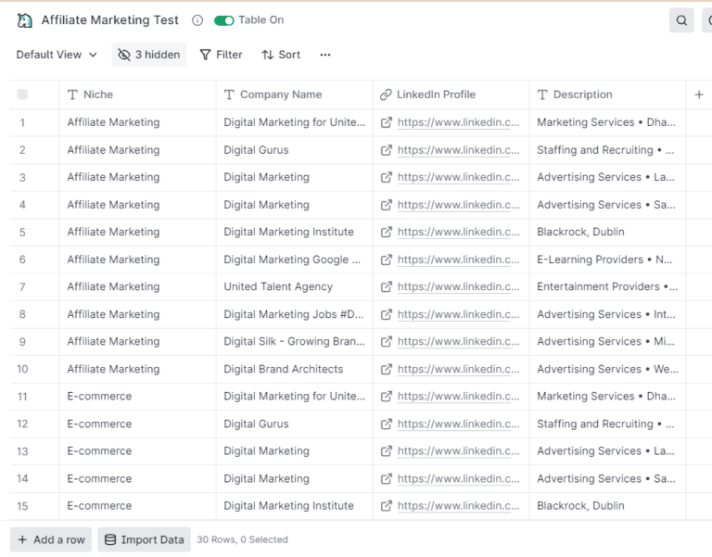Expand the Default View dropdown
Viewport: 712px width, 557px height.
(57, 55)
